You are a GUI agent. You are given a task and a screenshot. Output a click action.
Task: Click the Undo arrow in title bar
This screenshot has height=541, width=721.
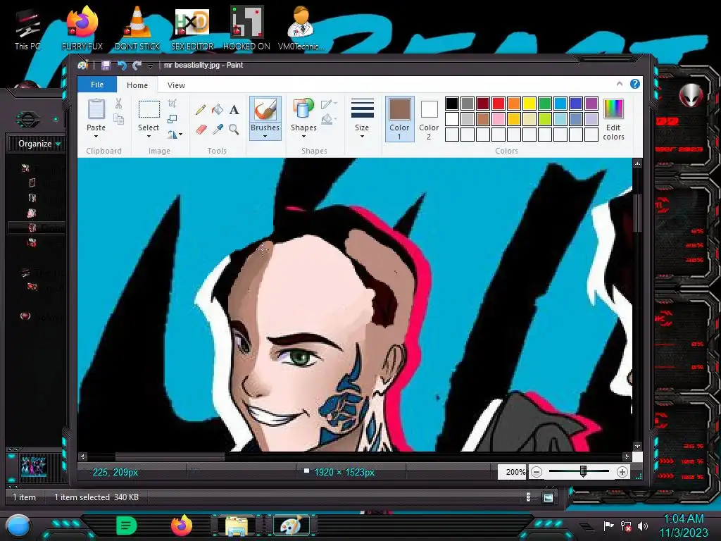[x=122, y=66]
